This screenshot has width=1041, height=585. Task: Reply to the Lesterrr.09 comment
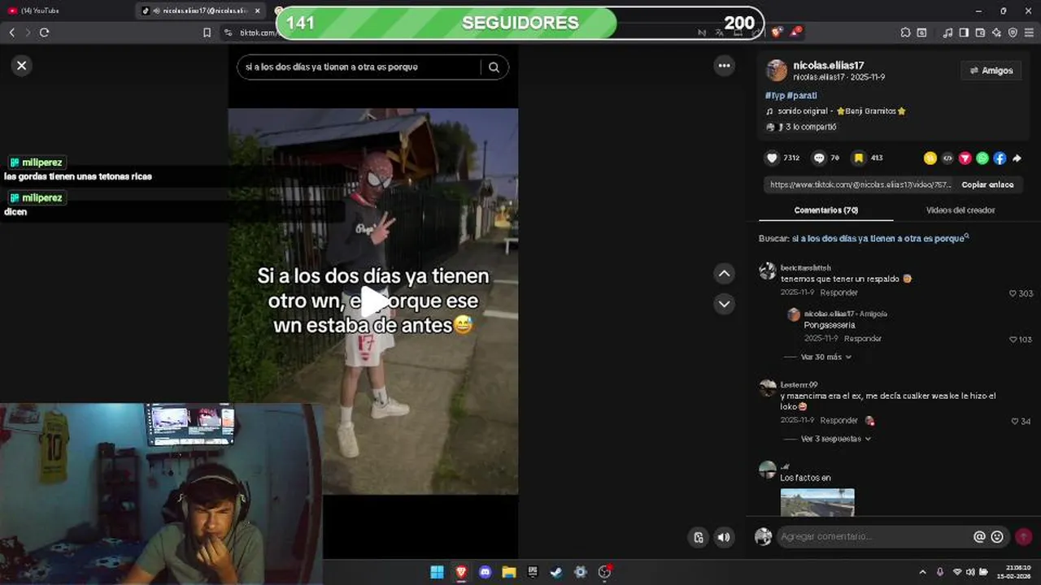click(x=838, y=420)
